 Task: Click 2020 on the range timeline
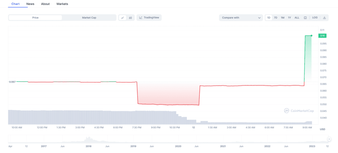[x=178, y=146]
